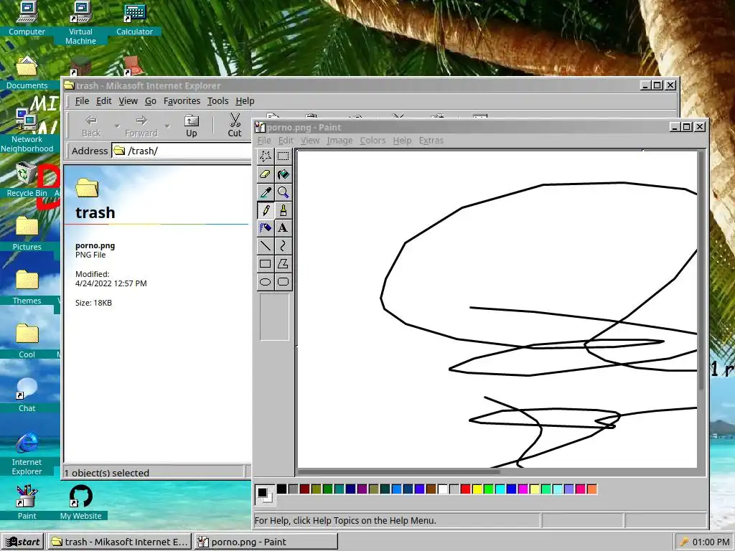Open File menu in trash explorer window
Image resolution: width=735 pixels, height=551 pixels.
[82, 101]
